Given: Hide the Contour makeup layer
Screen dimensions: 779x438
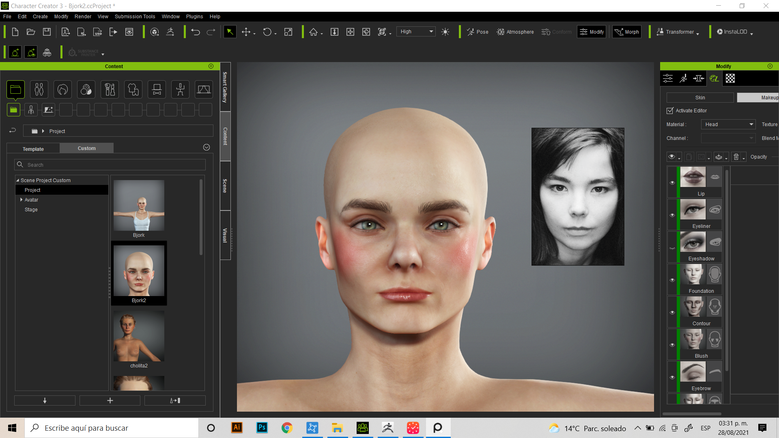Looking at the screenshot, I should point(672,312).
